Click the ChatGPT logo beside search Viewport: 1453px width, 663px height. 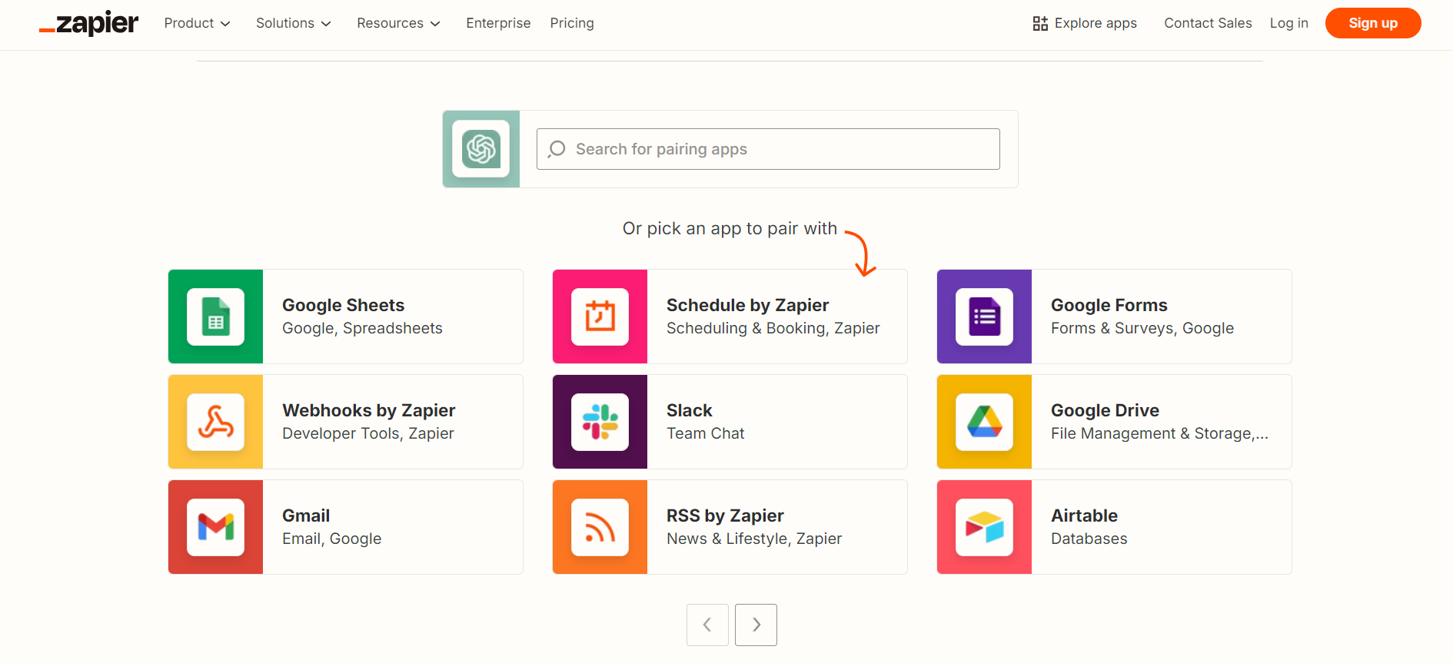(481, 149)
